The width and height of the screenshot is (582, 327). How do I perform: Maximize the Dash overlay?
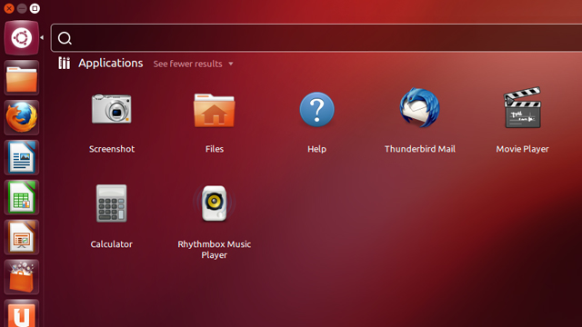click(x=35, y=8)
